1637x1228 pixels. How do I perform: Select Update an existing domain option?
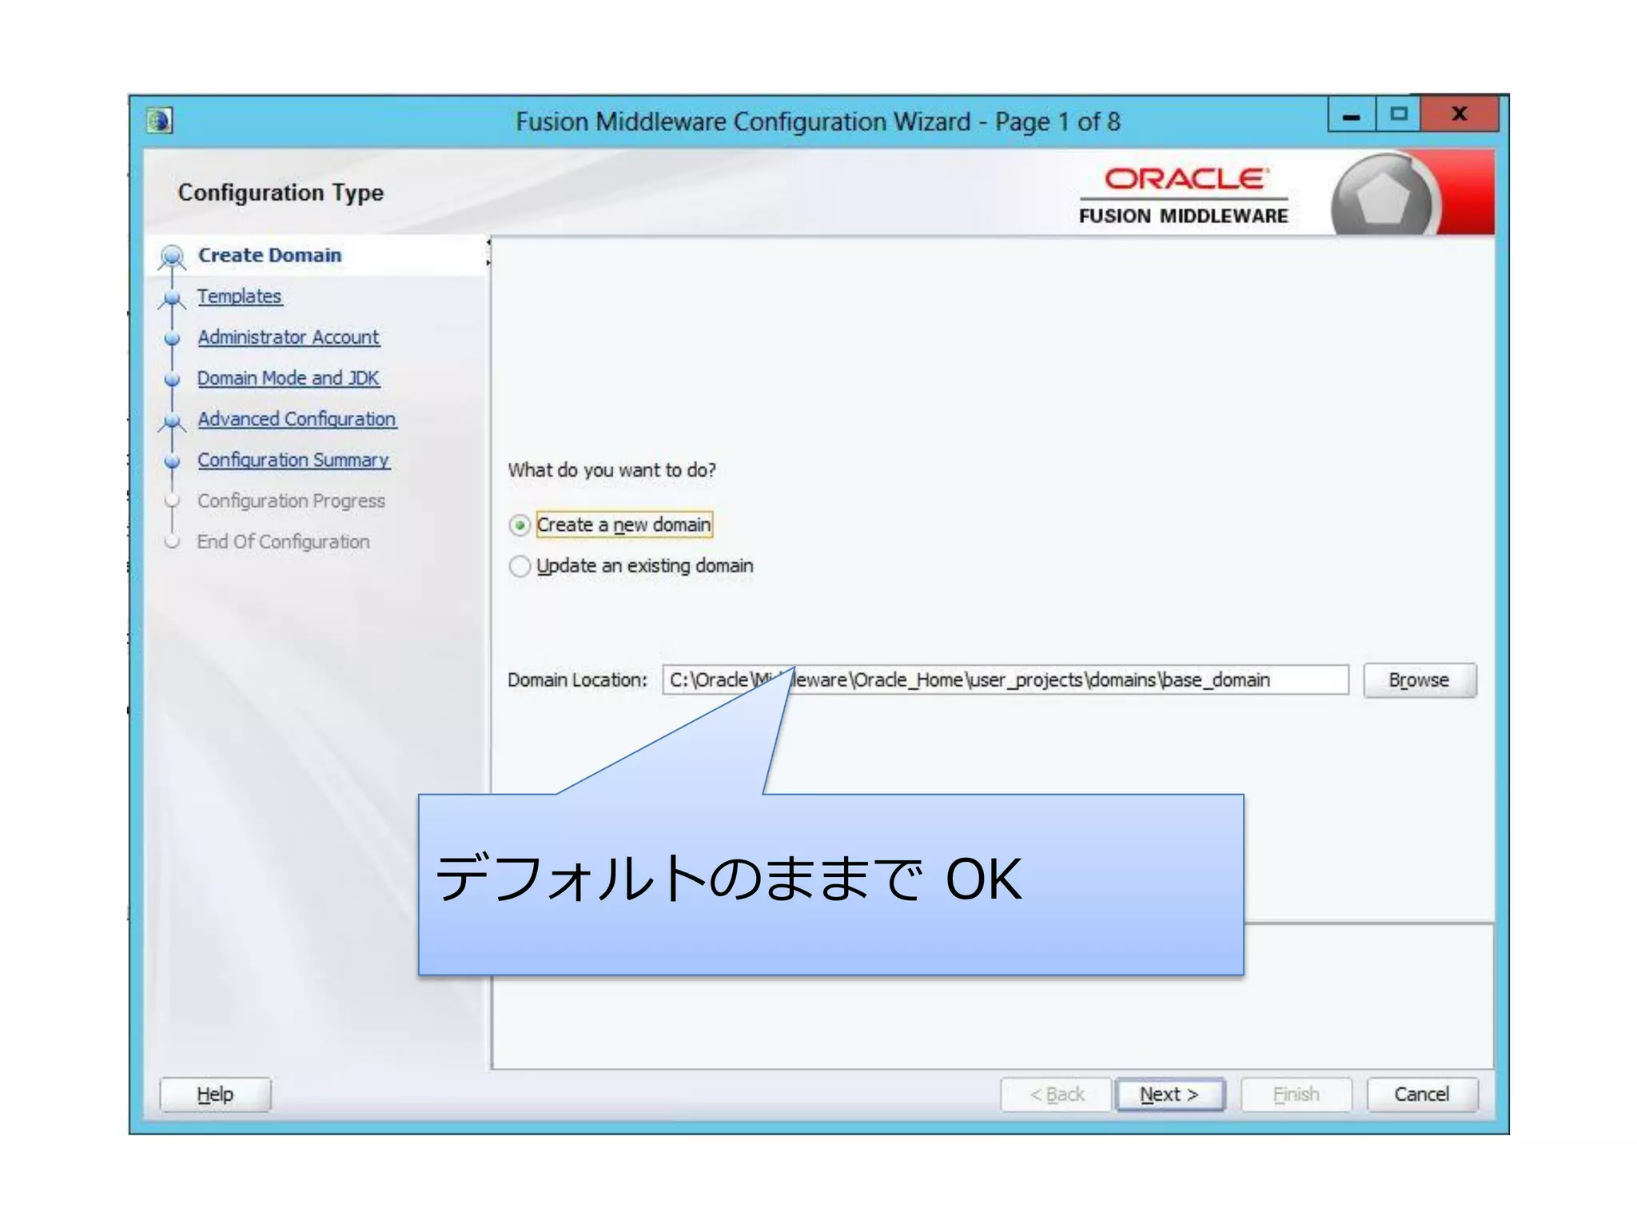click(520, 566)
